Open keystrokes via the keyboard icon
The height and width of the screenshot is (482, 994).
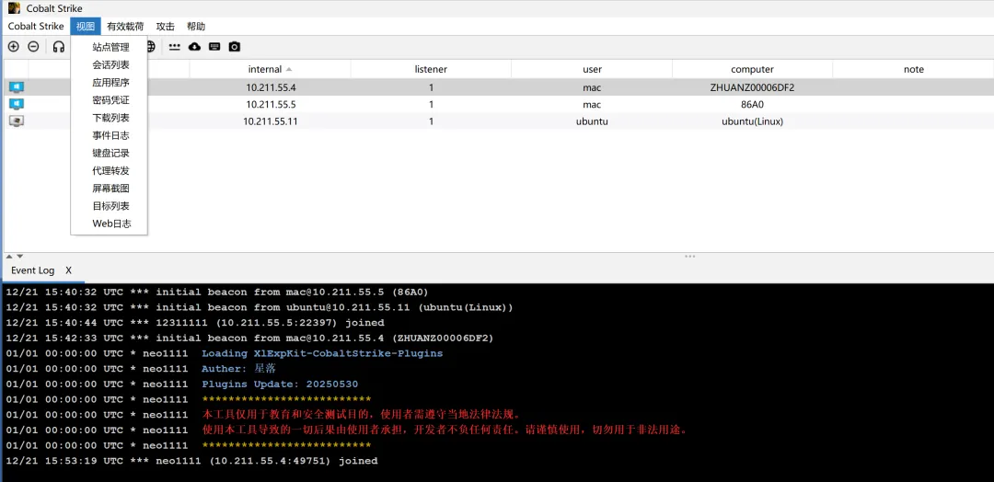click(214, 46)
